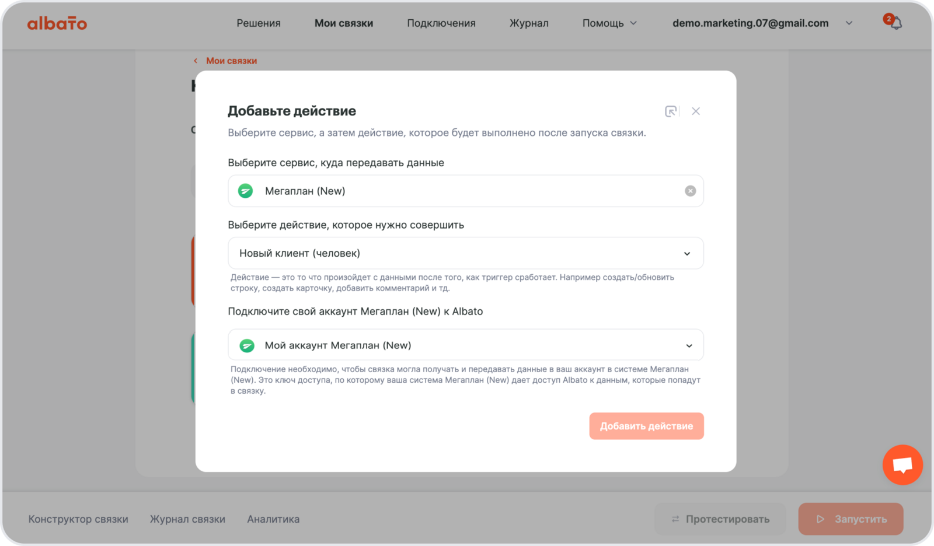
Task: Open the Мой аккаунт Мегаплан (New) dropdown
Action: click(689, 345)
